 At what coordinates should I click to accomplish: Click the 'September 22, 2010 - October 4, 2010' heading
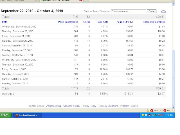[32, 11]
